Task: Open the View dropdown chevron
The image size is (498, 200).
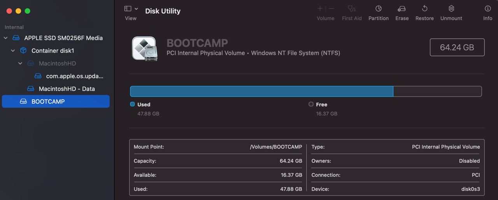Action: 136,9
